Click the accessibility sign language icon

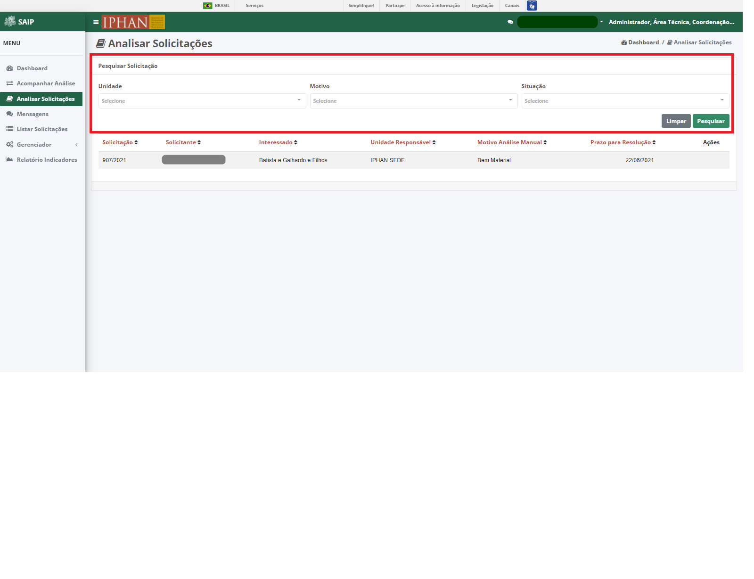pos(532,6)
